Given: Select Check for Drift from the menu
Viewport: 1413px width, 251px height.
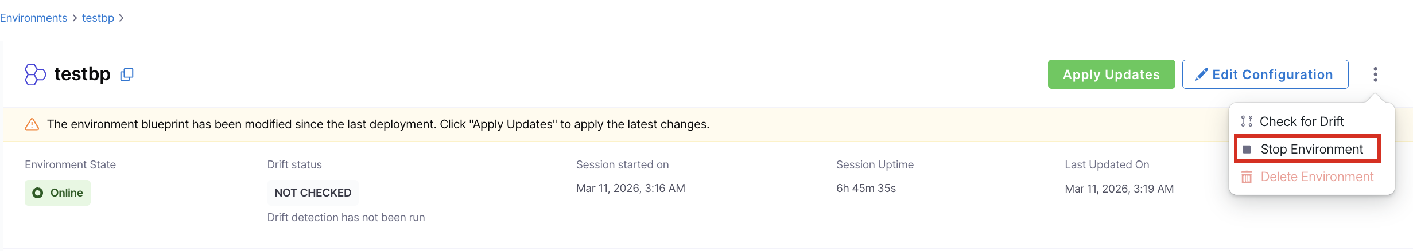Looking at the screenshot, I should pyautogui.click(x=1301, y=121).
